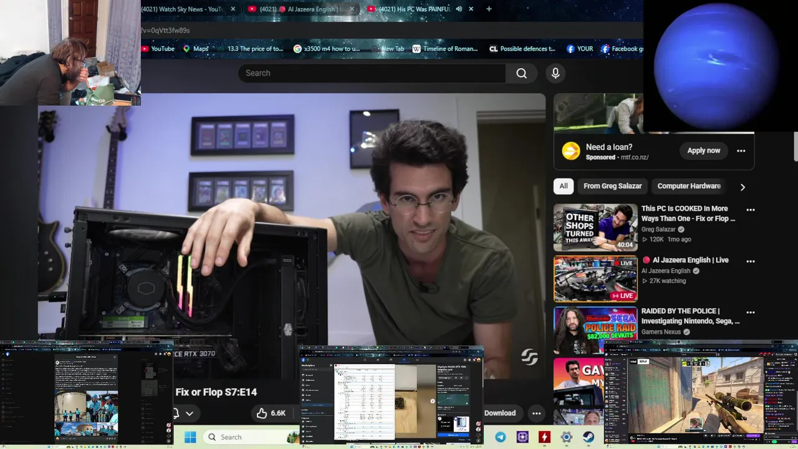798x449 pixels.
Task: Open the New Tab bookmark
Action: click(x=388, y=49)
